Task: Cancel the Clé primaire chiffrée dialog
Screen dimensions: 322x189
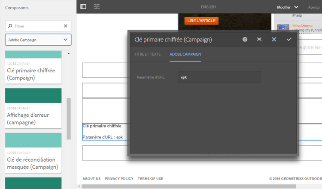Action: click(x=274, y=39)
